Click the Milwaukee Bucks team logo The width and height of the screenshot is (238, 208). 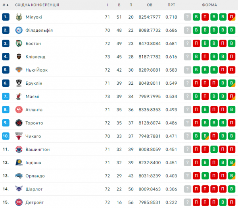click(x=19, y=17)
